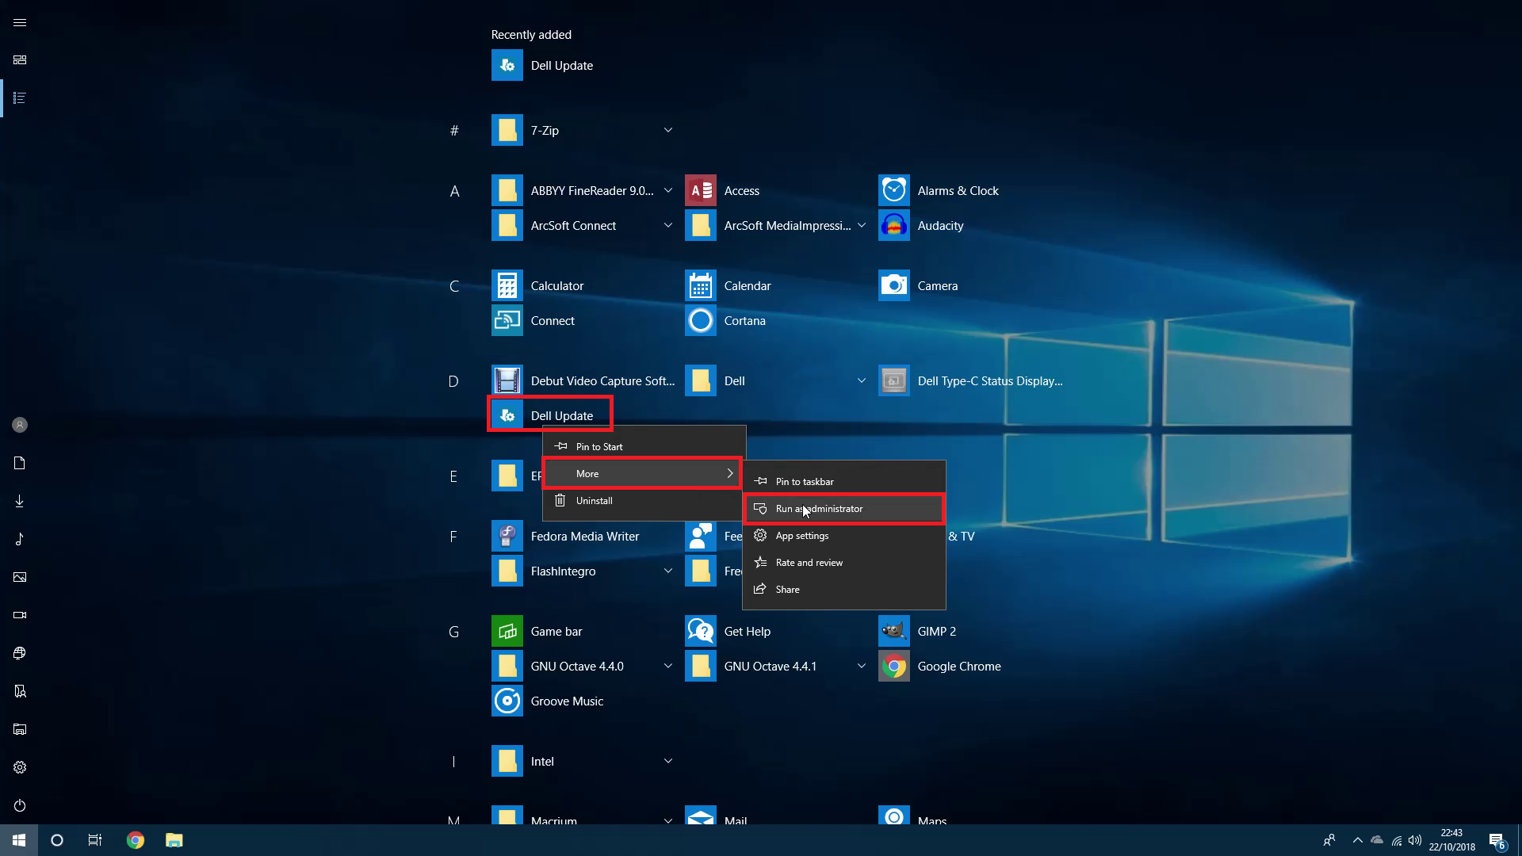Open the More submenu

coord(644,473)
